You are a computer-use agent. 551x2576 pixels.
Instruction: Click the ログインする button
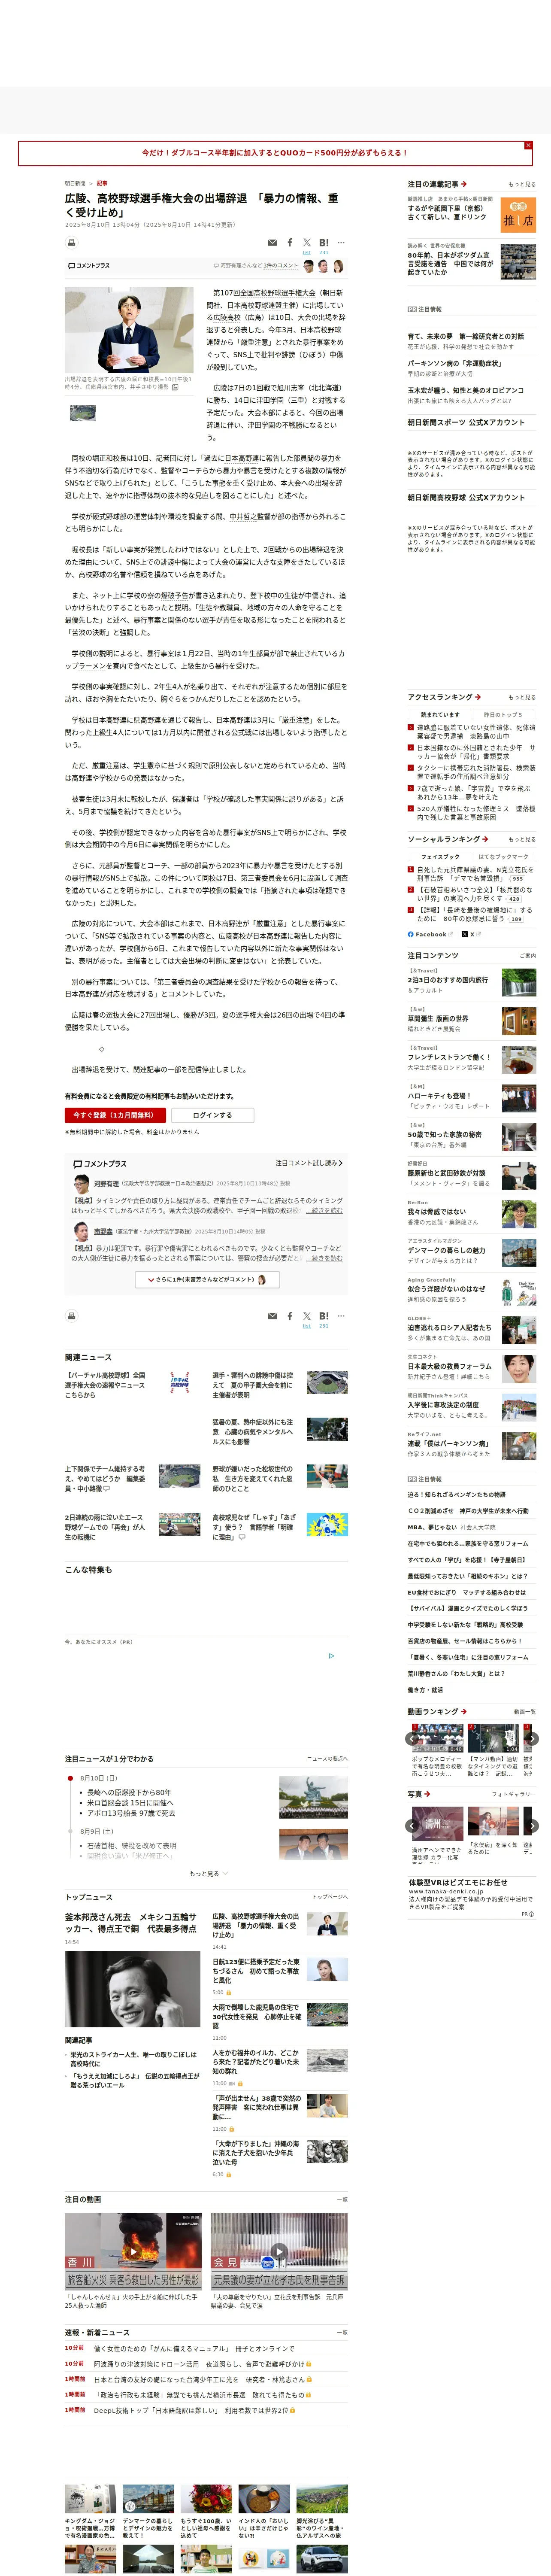212,1115
